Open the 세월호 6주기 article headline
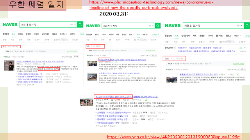This screenshot has width=250, height=140. pos(198,74)
